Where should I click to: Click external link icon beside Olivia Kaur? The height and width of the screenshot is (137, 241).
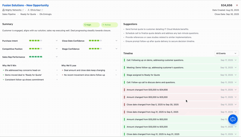[42, 10]
